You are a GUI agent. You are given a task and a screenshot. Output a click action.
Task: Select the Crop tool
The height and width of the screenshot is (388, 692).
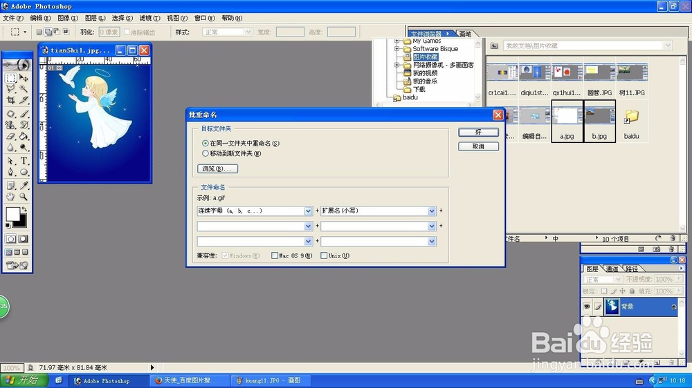click(10, 100)
